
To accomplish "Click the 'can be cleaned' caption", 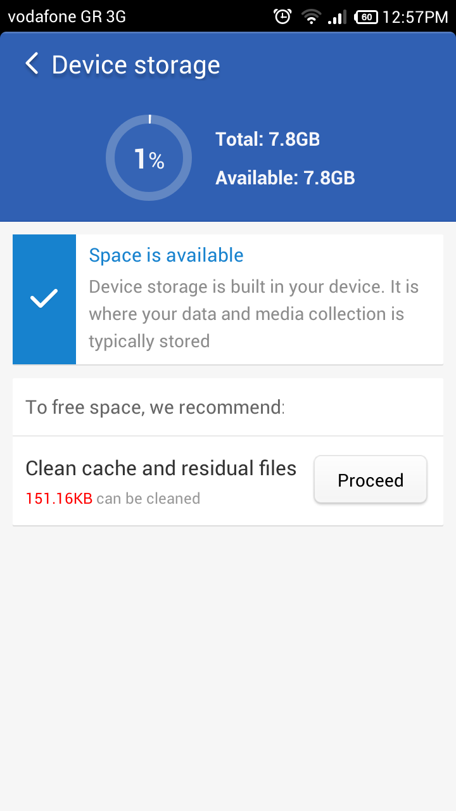I will 148,499.
